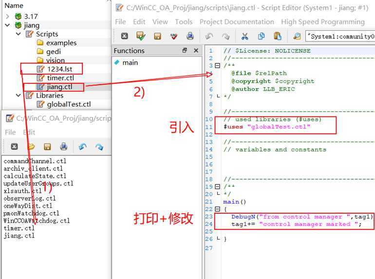Click the System1:community search field
This screenshot has width=375, height=279.
(x=340, y=37)
